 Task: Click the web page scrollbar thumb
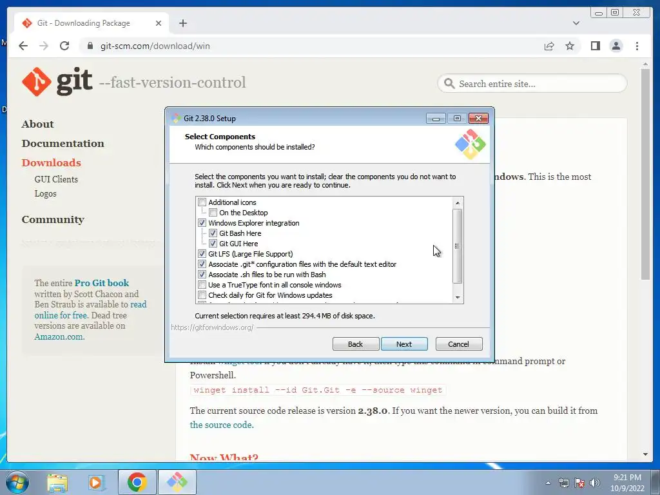coord(645,173)
